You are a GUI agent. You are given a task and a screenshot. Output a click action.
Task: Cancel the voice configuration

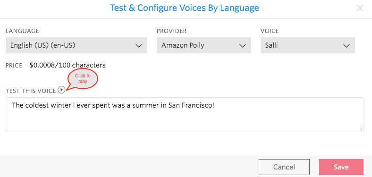point(284,167)
